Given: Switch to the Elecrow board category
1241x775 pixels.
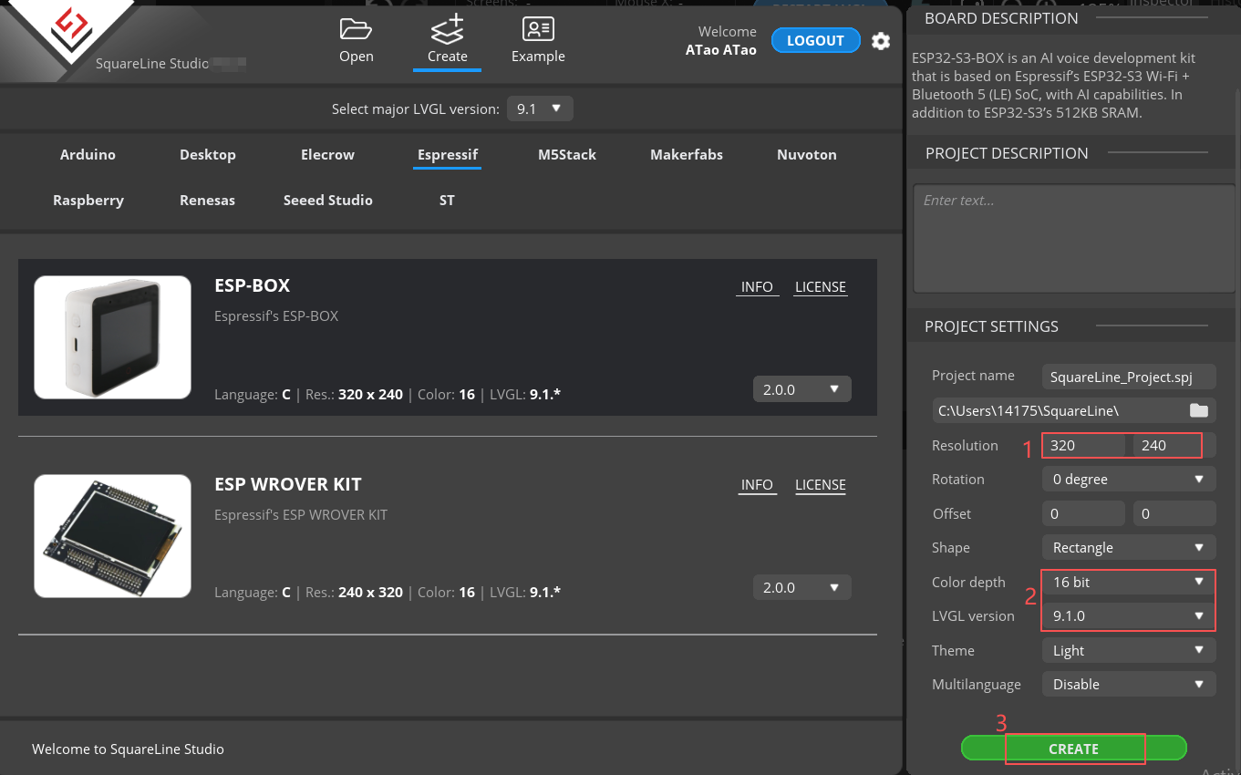Looking at the screenshot, I should click(327, 155).
